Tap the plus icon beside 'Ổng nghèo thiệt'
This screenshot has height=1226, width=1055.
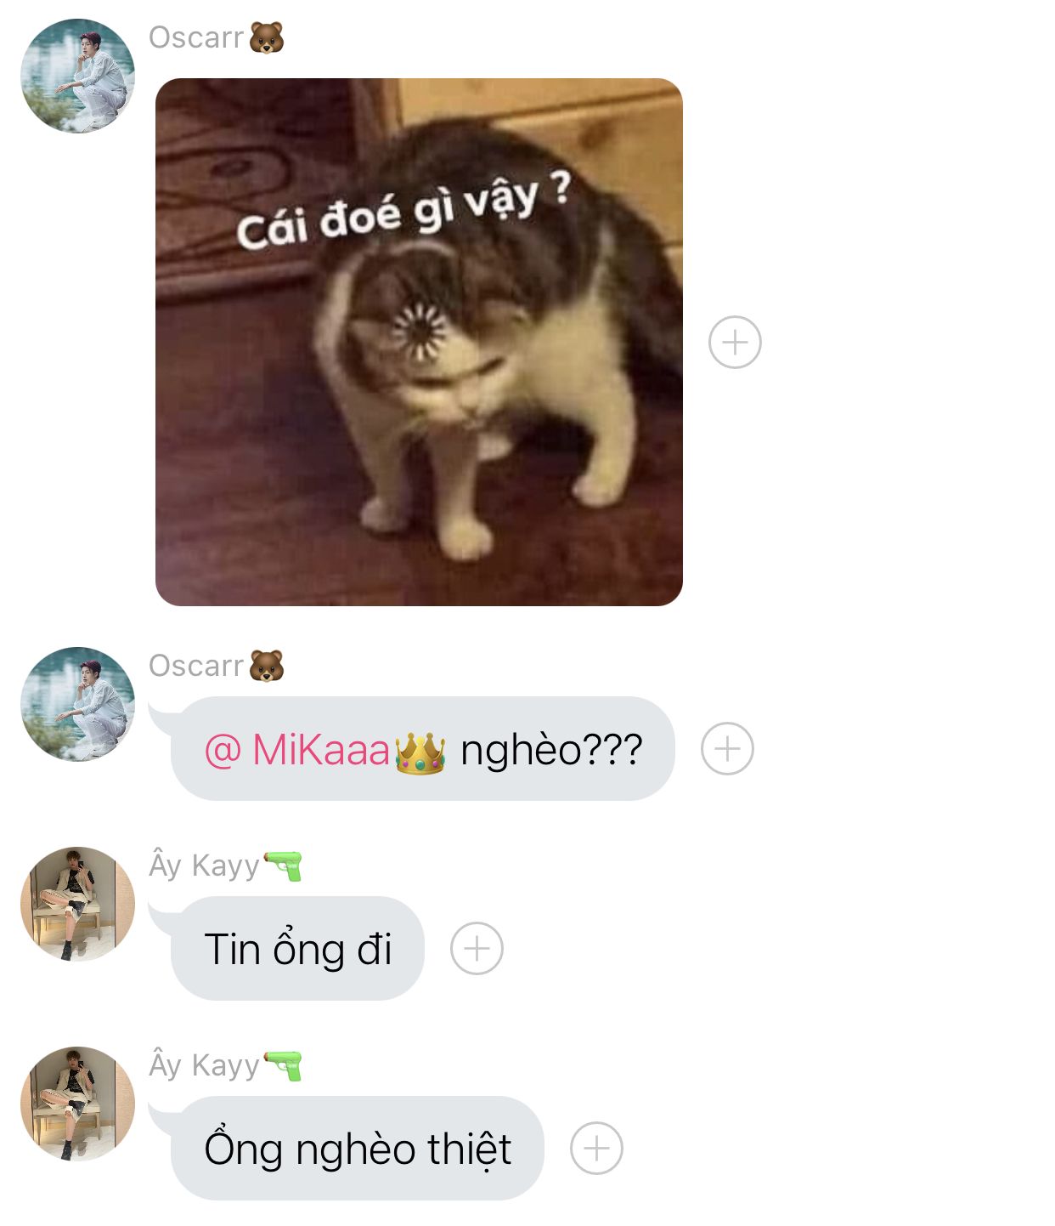coord(596,1149)
